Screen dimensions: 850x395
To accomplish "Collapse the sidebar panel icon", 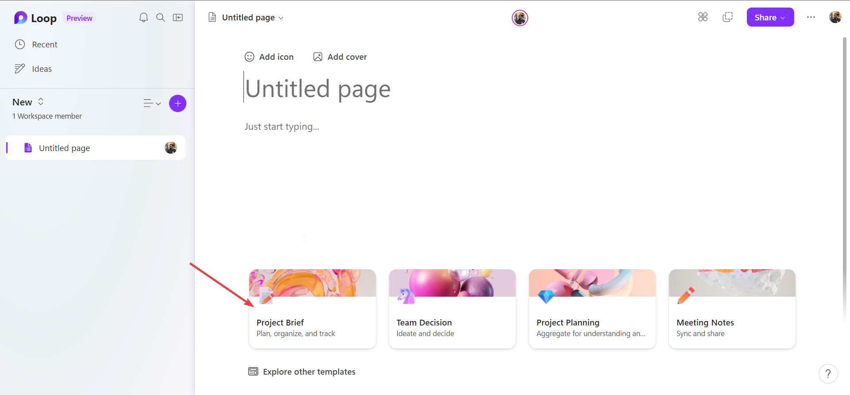I will pos(178,18).
